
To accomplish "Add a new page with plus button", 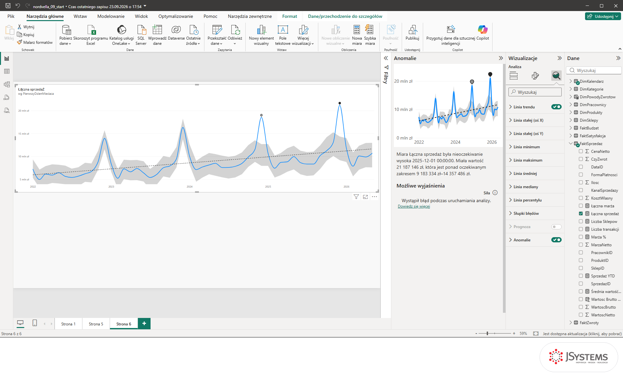I will click(144, 323).
